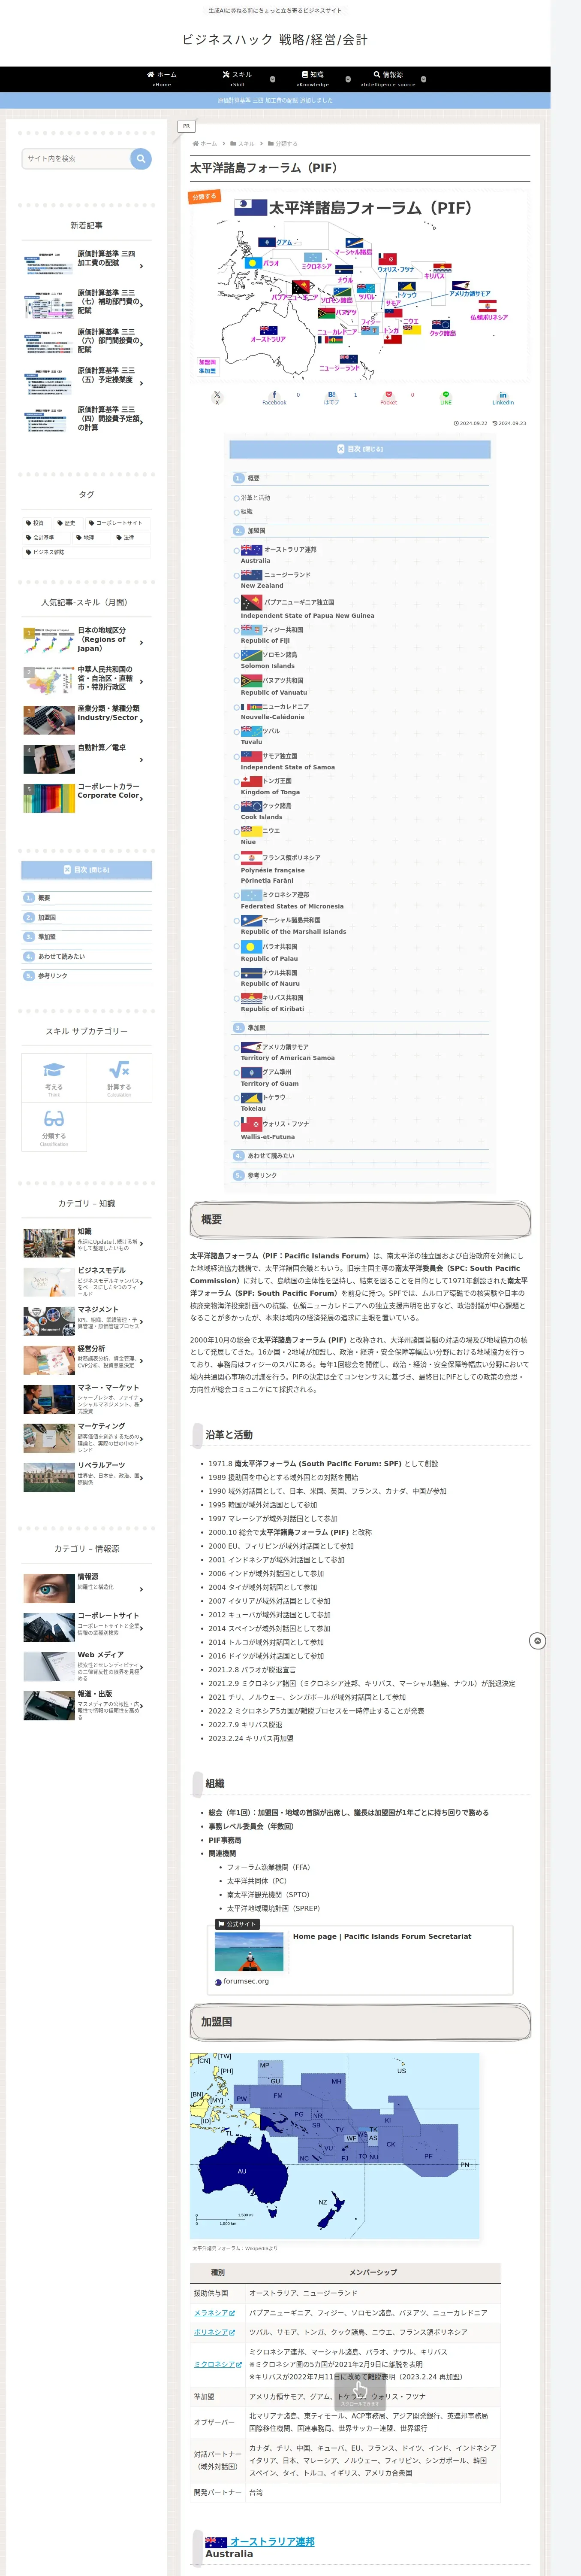This screenshot has height=2576, width=581.
Task: Click the French Polynesia flag in contents
Action: [x=252, y=857]
